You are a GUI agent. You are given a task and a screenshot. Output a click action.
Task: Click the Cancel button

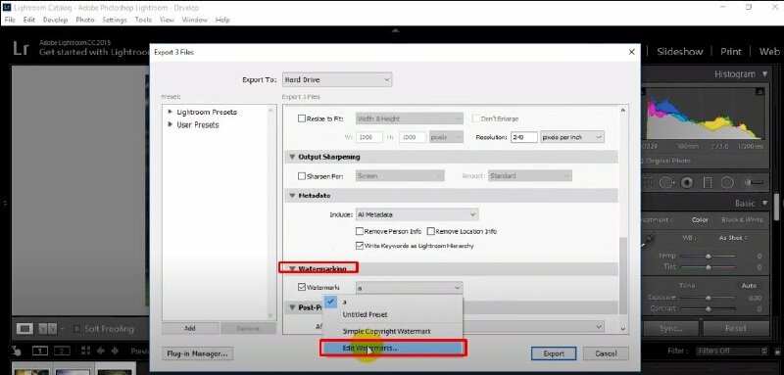click(606, 353)
